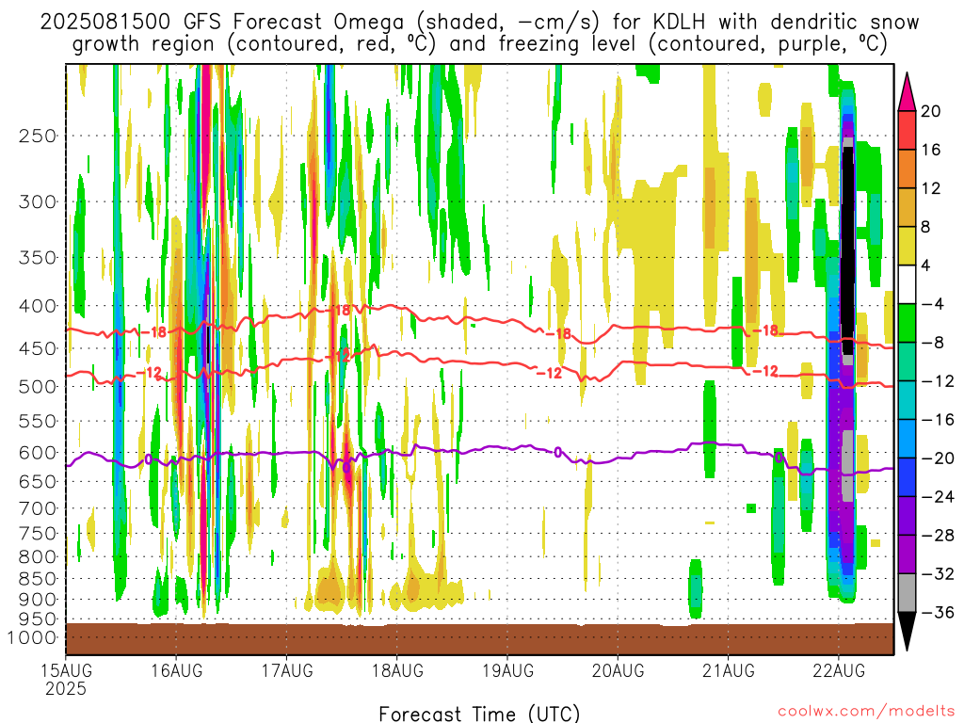Click the 500 pressure level label
This screenshot has height=723, width=964.
point(38,387)
